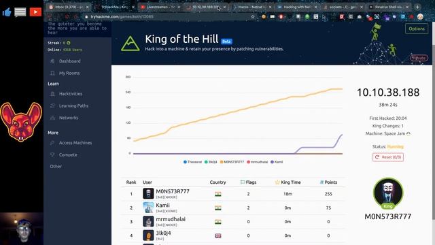Open My Rooms from the sidebar

point(69,73)
